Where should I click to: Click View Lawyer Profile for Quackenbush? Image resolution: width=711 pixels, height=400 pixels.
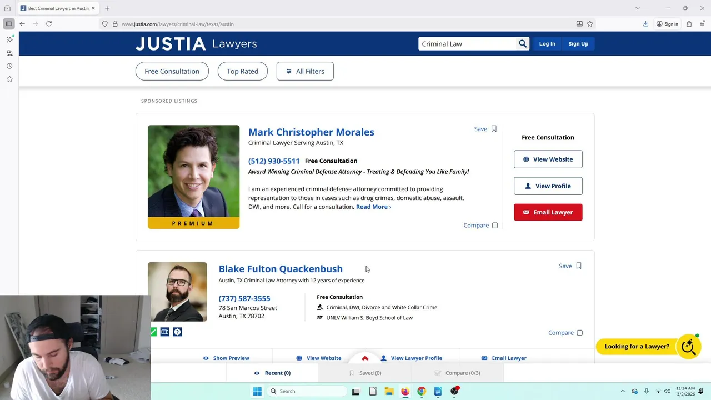(411, 358)
